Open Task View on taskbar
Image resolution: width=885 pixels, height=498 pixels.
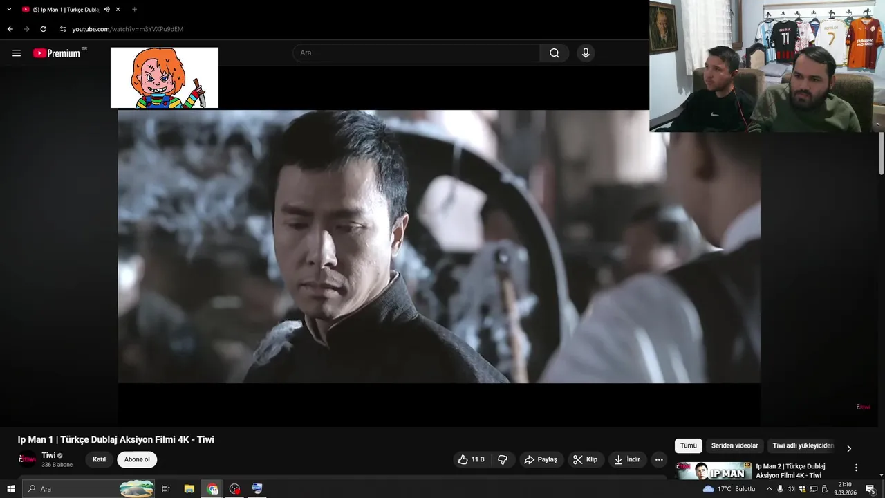click(x=166, y=489)
